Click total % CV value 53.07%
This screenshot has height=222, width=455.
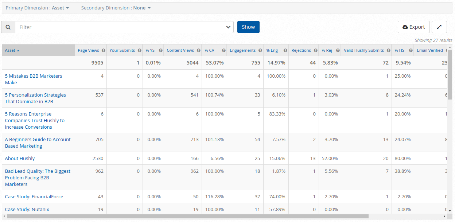tap(215, 63)
